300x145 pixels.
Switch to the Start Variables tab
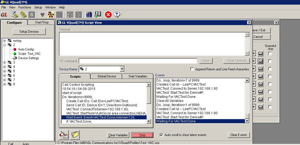pyautogui.click(x=138, y=76)
